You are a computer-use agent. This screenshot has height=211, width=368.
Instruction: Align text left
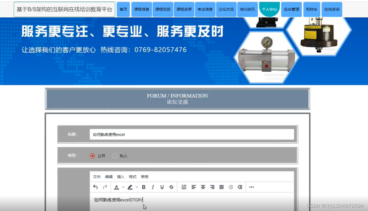click(194, 187)
